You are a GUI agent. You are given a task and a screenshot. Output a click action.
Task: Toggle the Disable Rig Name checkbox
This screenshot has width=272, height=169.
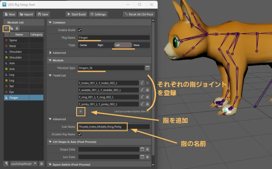coord(80,134)
